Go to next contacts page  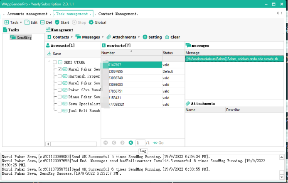tap(122, 143)
